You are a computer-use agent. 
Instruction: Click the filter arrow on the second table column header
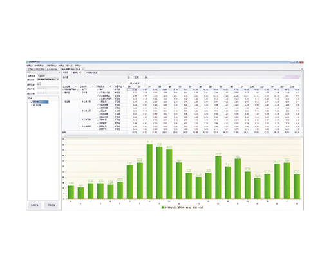point(93,86)
